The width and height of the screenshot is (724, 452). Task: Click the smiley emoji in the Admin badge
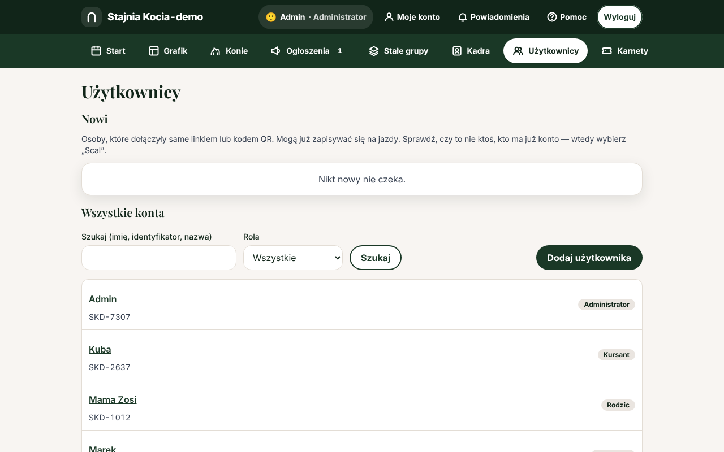coord(271,17)
